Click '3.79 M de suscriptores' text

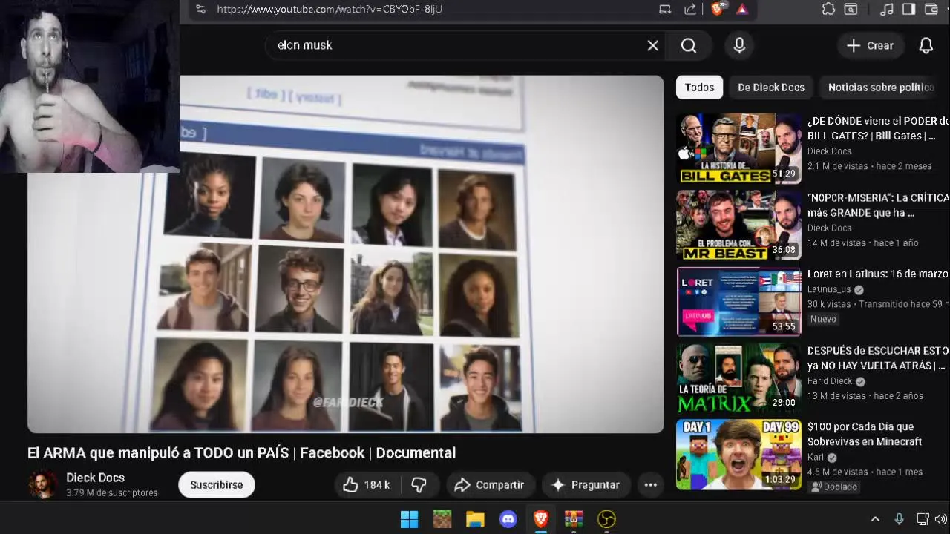[x=111, y=493]
